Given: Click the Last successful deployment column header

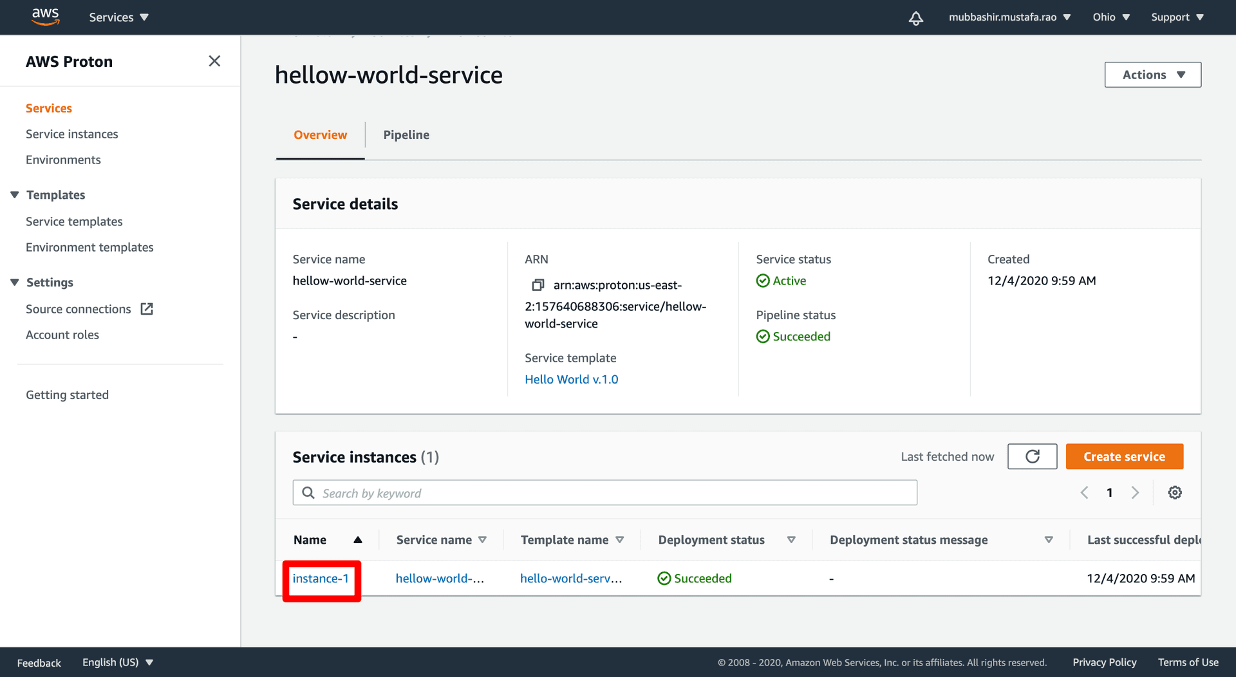Looking at the screenshot, I should point(1144,540).
